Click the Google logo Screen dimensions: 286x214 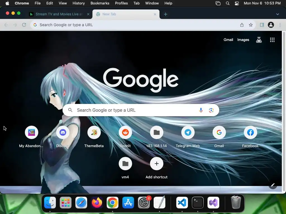(141, 80)
